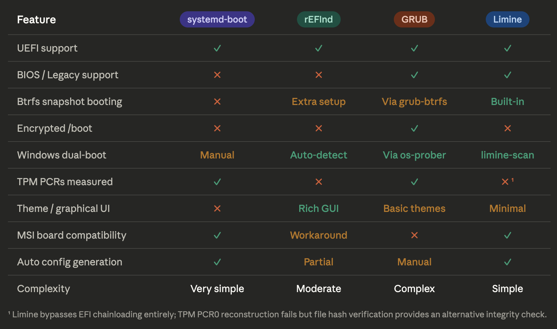Click GRUB MSI board compatibility cross
Viewport: 557px width, 329px height.
(x=415, y=235)
